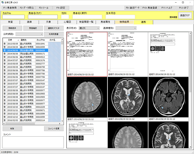
Task: Click the list's horizontal scrollbar left arrow
Action: click(4, 124)
